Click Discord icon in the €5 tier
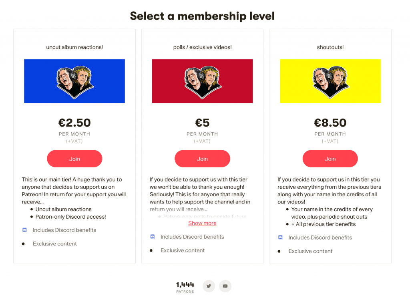410x300 pixels. tap(152, 237)
